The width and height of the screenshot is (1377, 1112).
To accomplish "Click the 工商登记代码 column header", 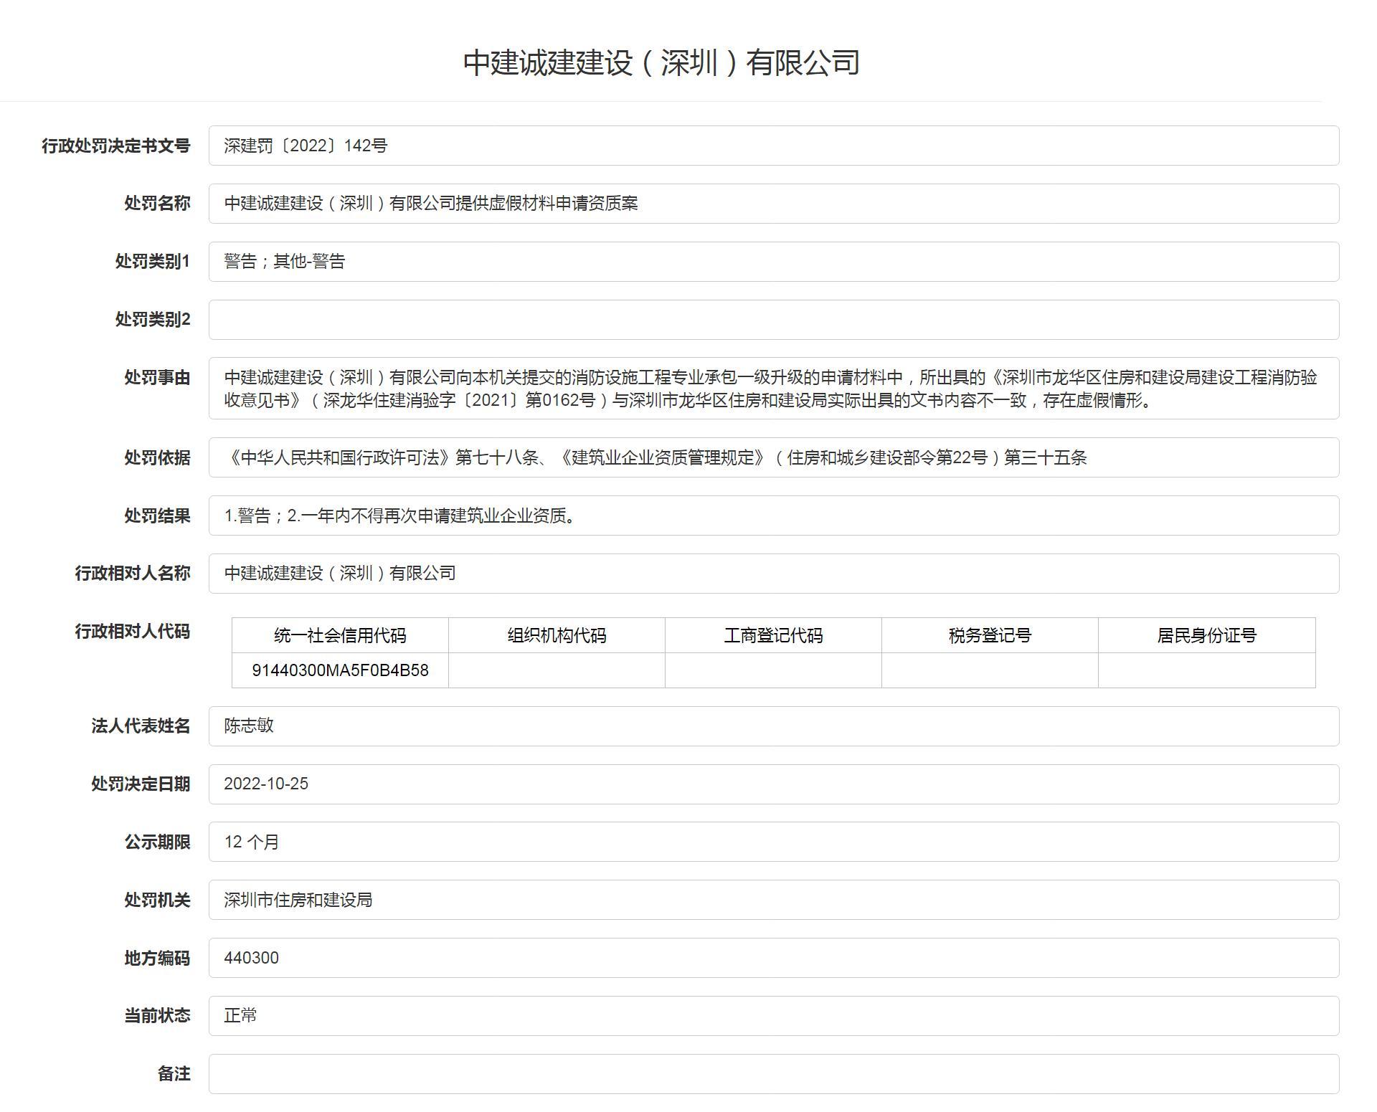I will [773, 635].
